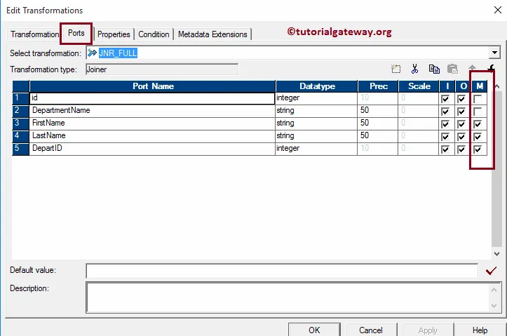Click the move port up arrow
507x336 pixels.
click(x=471, y=69)
